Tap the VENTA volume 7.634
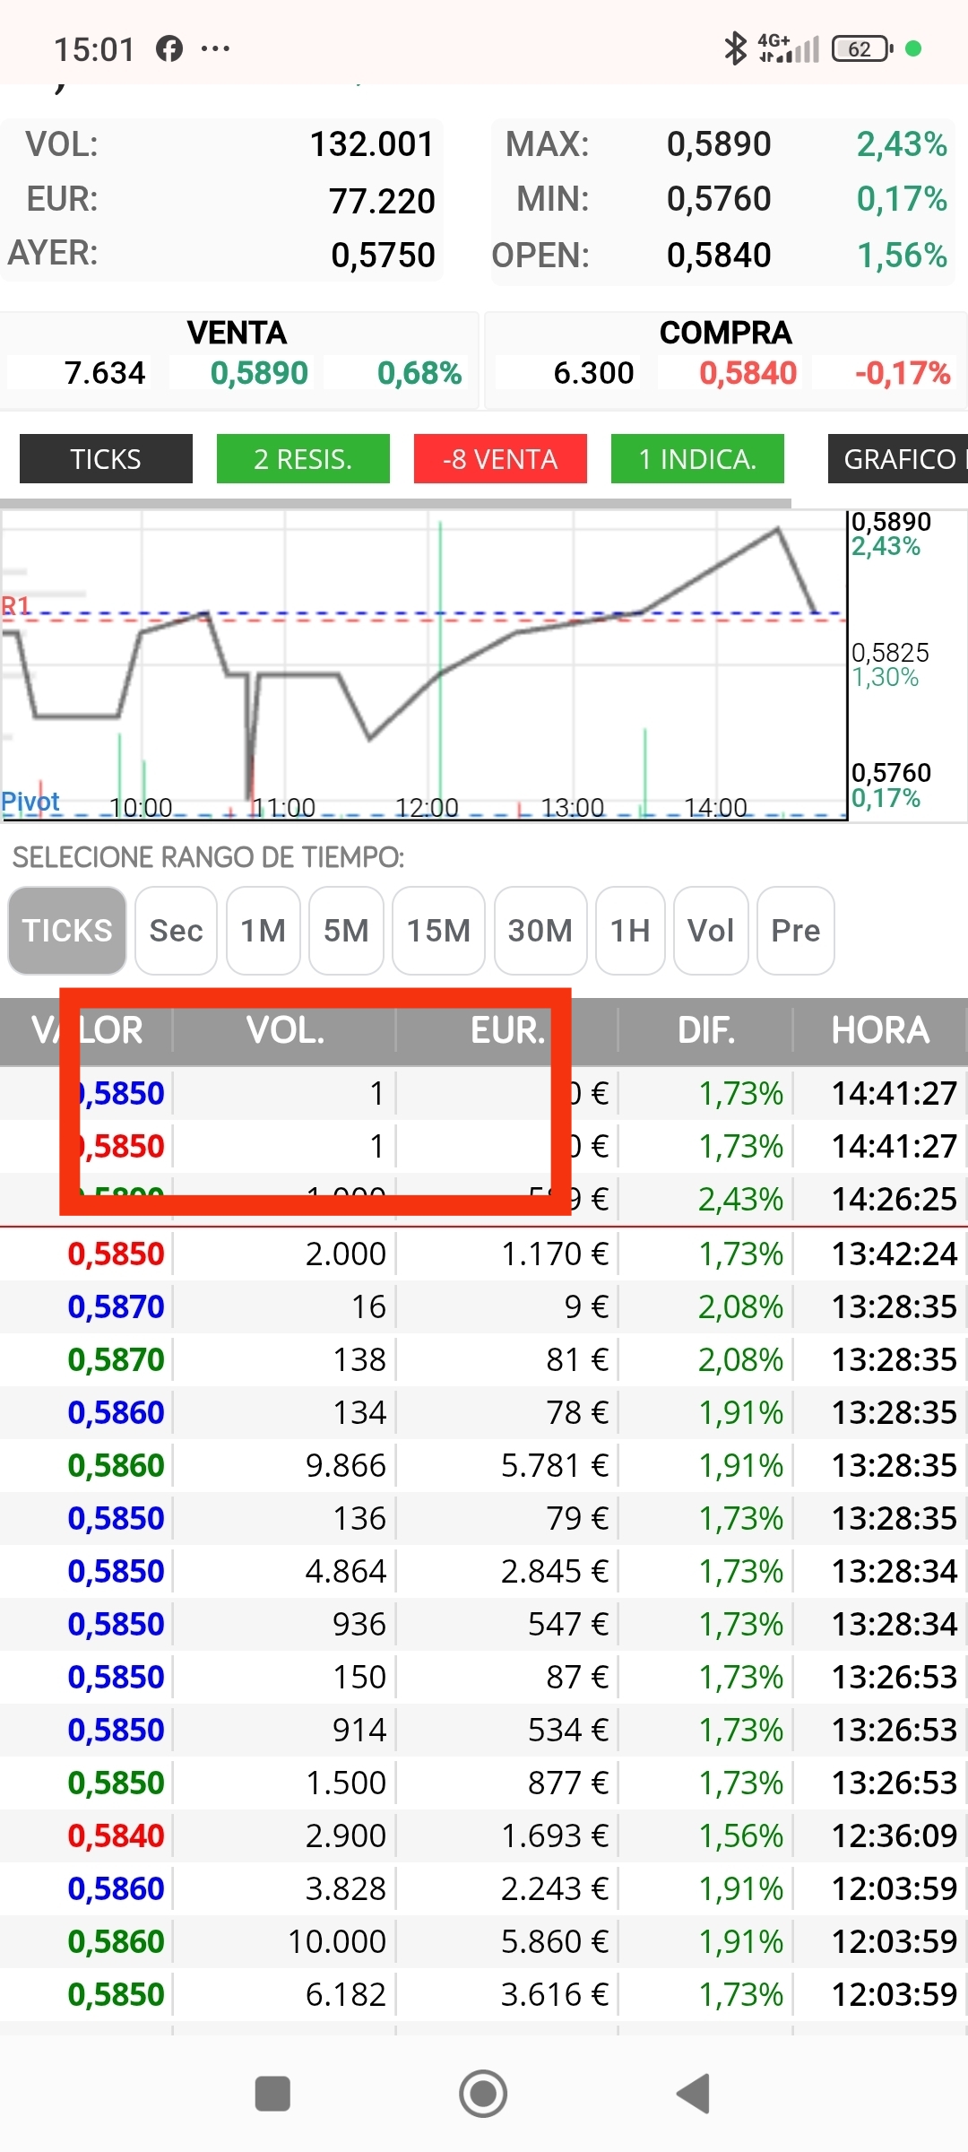Viewport: 968px width, 2152px height. coord(105,373)
